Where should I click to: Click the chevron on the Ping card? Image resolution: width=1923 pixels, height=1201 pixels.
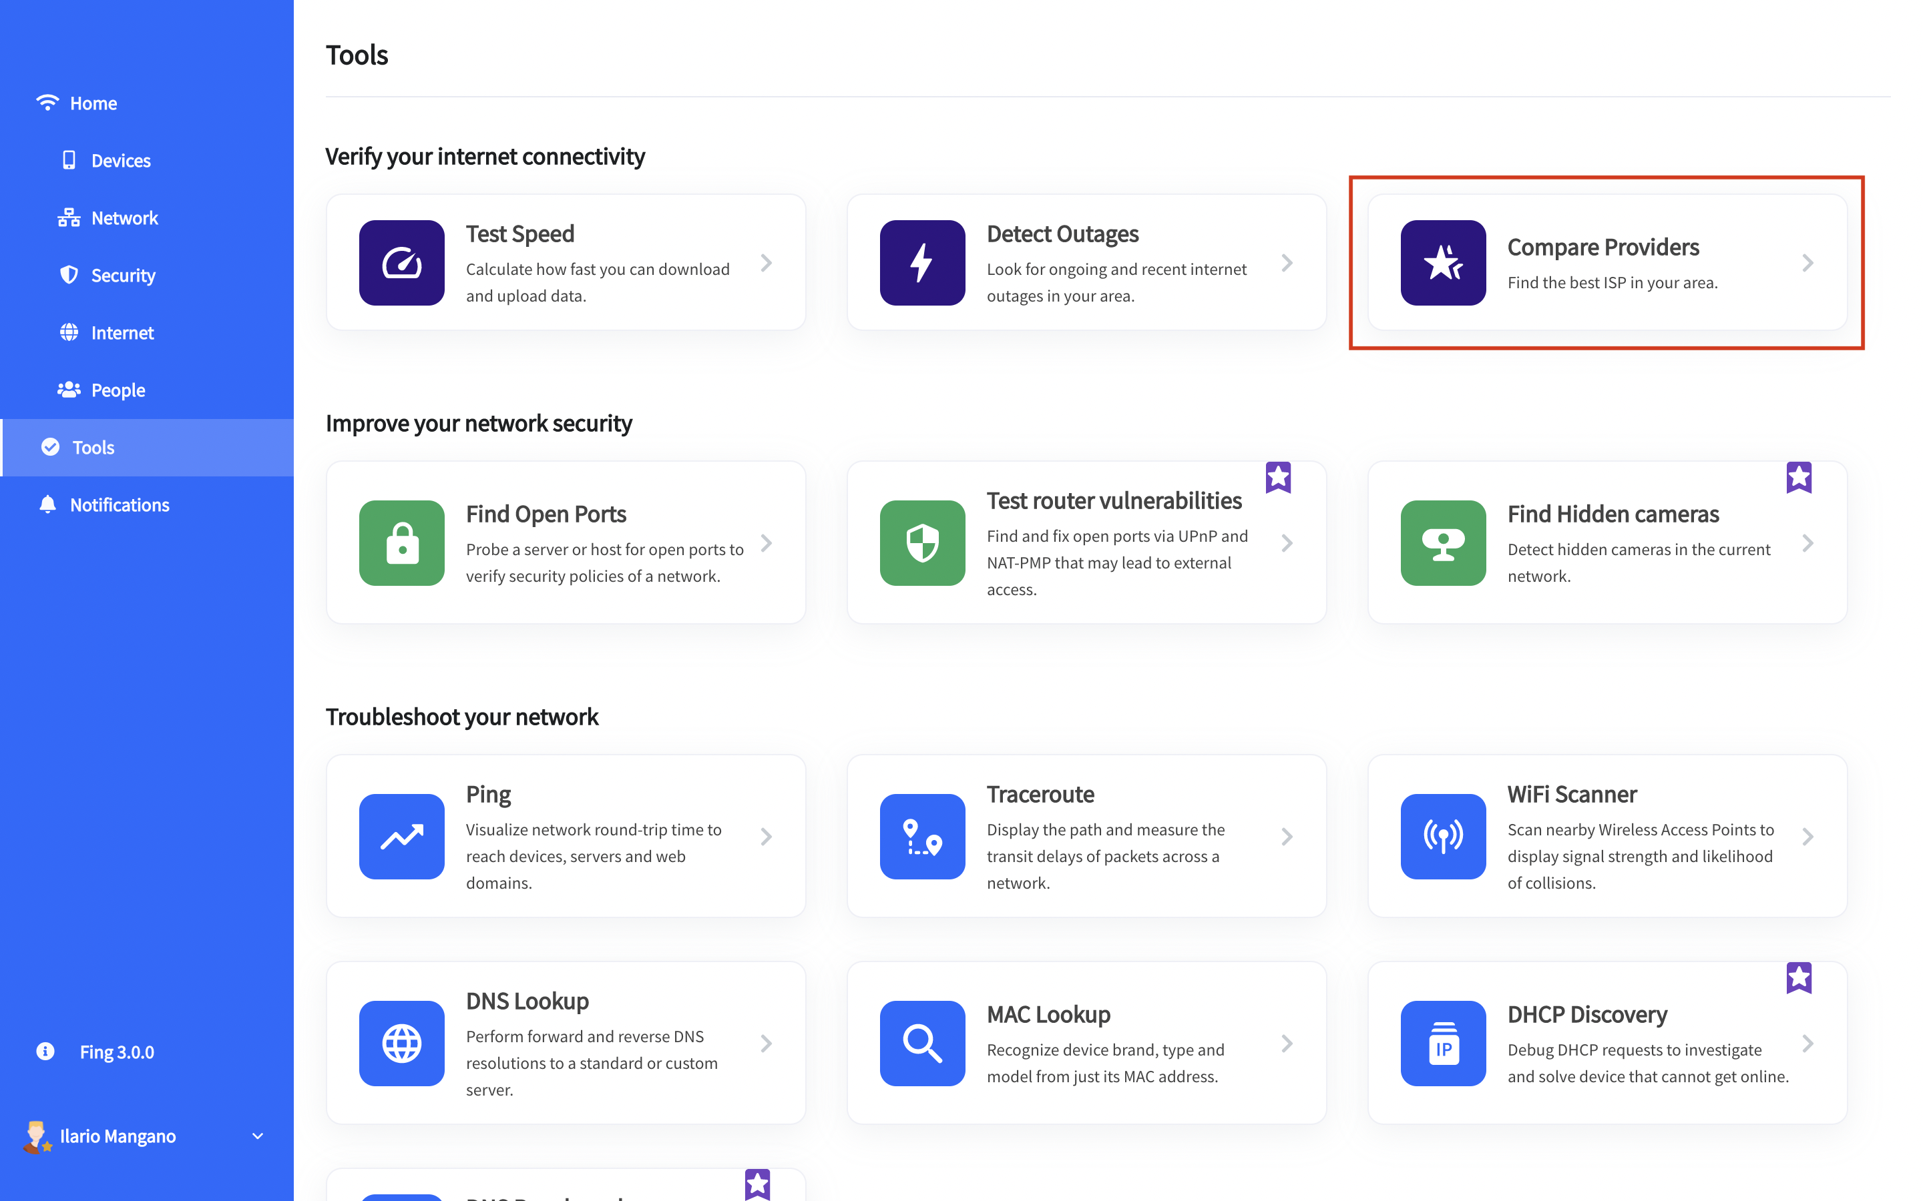(x=766, y=837)
